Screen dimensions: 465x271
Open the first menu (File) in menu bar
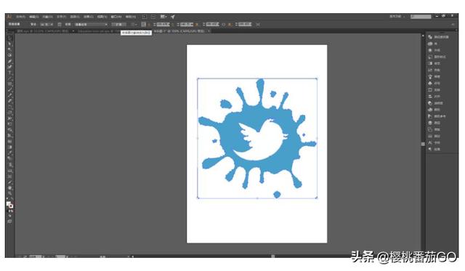pos(20,17)
